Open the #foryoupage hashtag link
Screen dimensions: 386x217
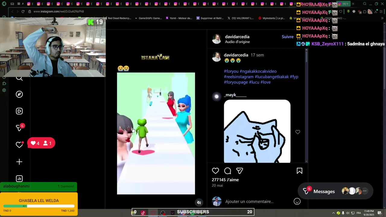click(236, 82)
